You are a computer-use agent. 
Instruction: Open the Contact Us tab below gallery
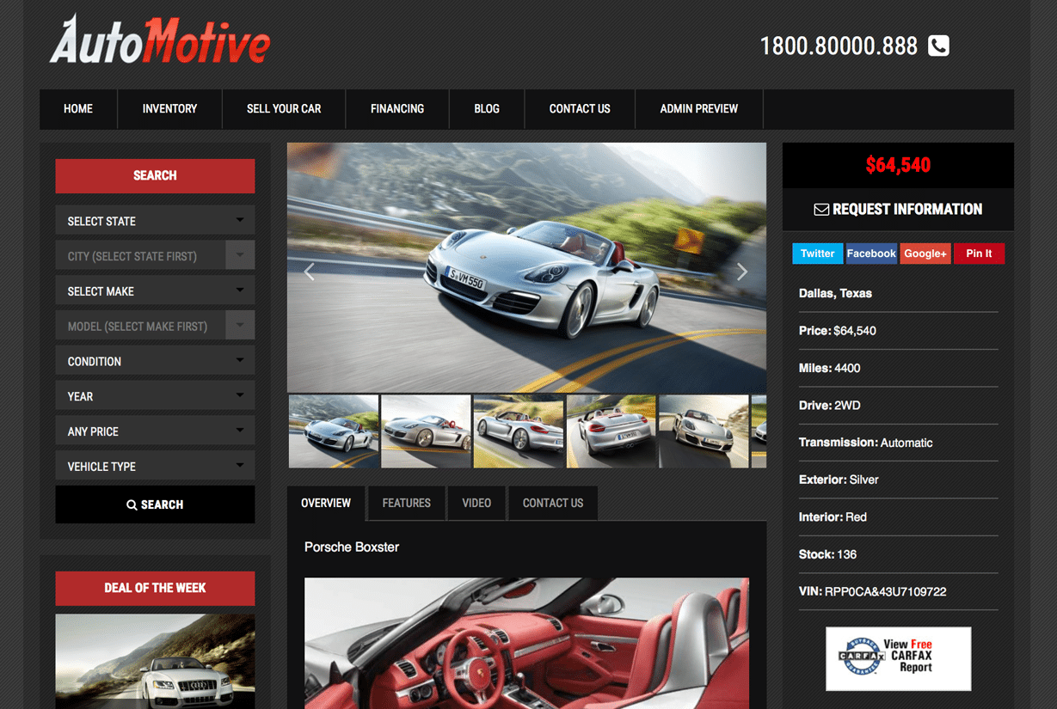tap(553, 504)
